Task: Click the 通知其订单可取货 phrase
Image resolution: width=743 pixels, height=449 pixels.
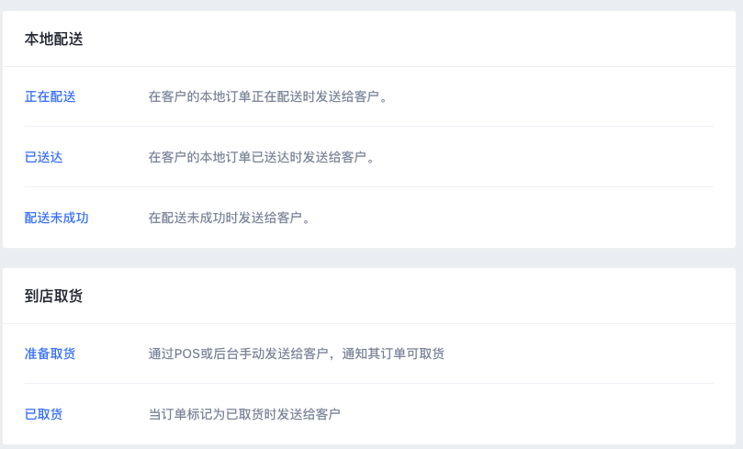Action: pos(393,354)
